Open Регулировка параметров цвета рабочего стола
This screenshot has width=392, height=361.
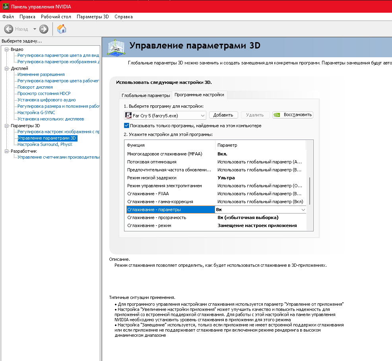pyautogui.click(x=58, y=81)
